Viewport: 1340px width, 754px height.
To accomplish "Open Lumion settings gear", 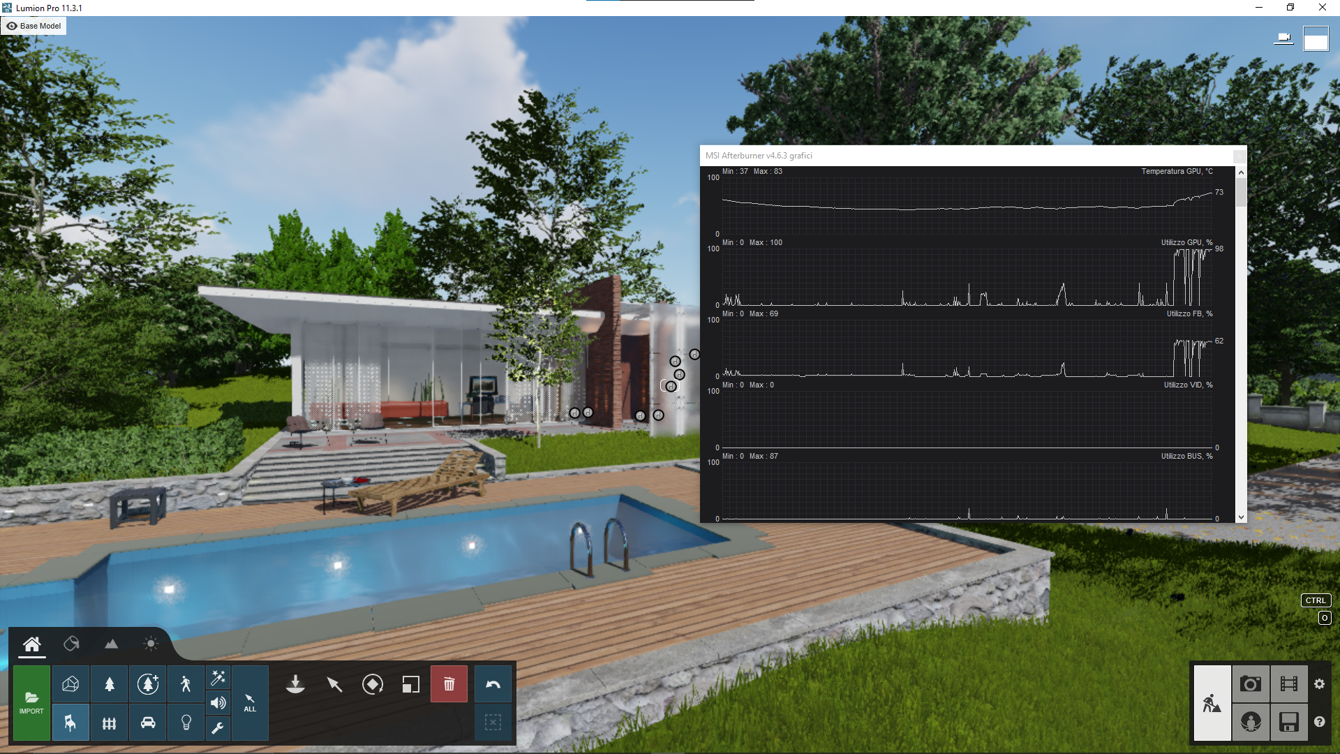I will 1319,684.
